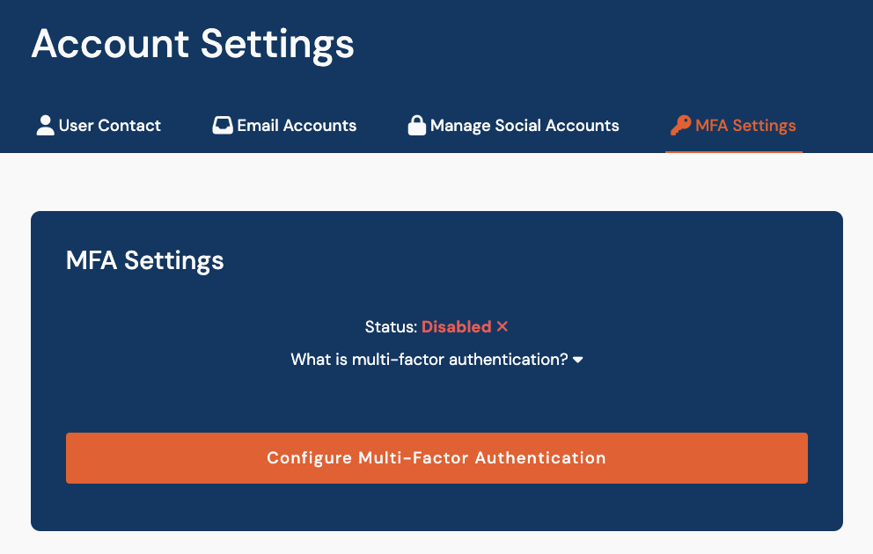Click the "Status:" label in the panel
Screen dimensions: 873x554
pos(391,326)
